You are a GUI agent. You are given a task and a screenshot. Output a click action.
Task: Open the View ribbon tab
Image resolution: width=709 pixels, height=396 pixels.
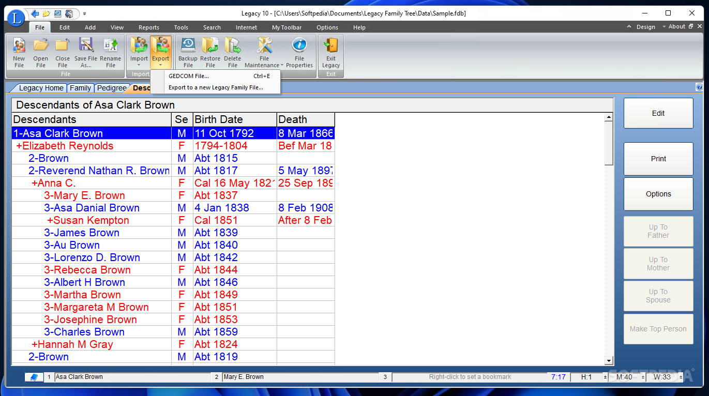coord(117,27)
